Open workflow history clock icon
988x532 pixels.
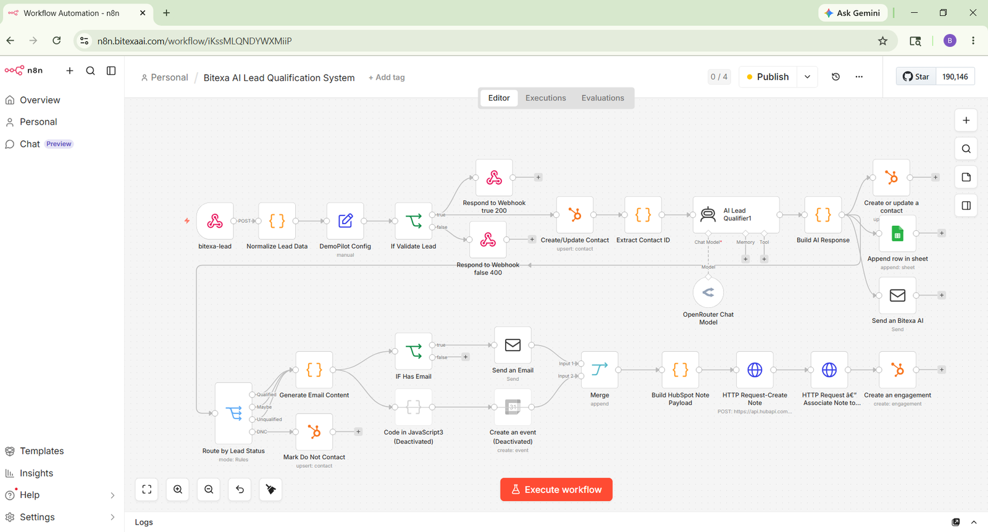835,77
